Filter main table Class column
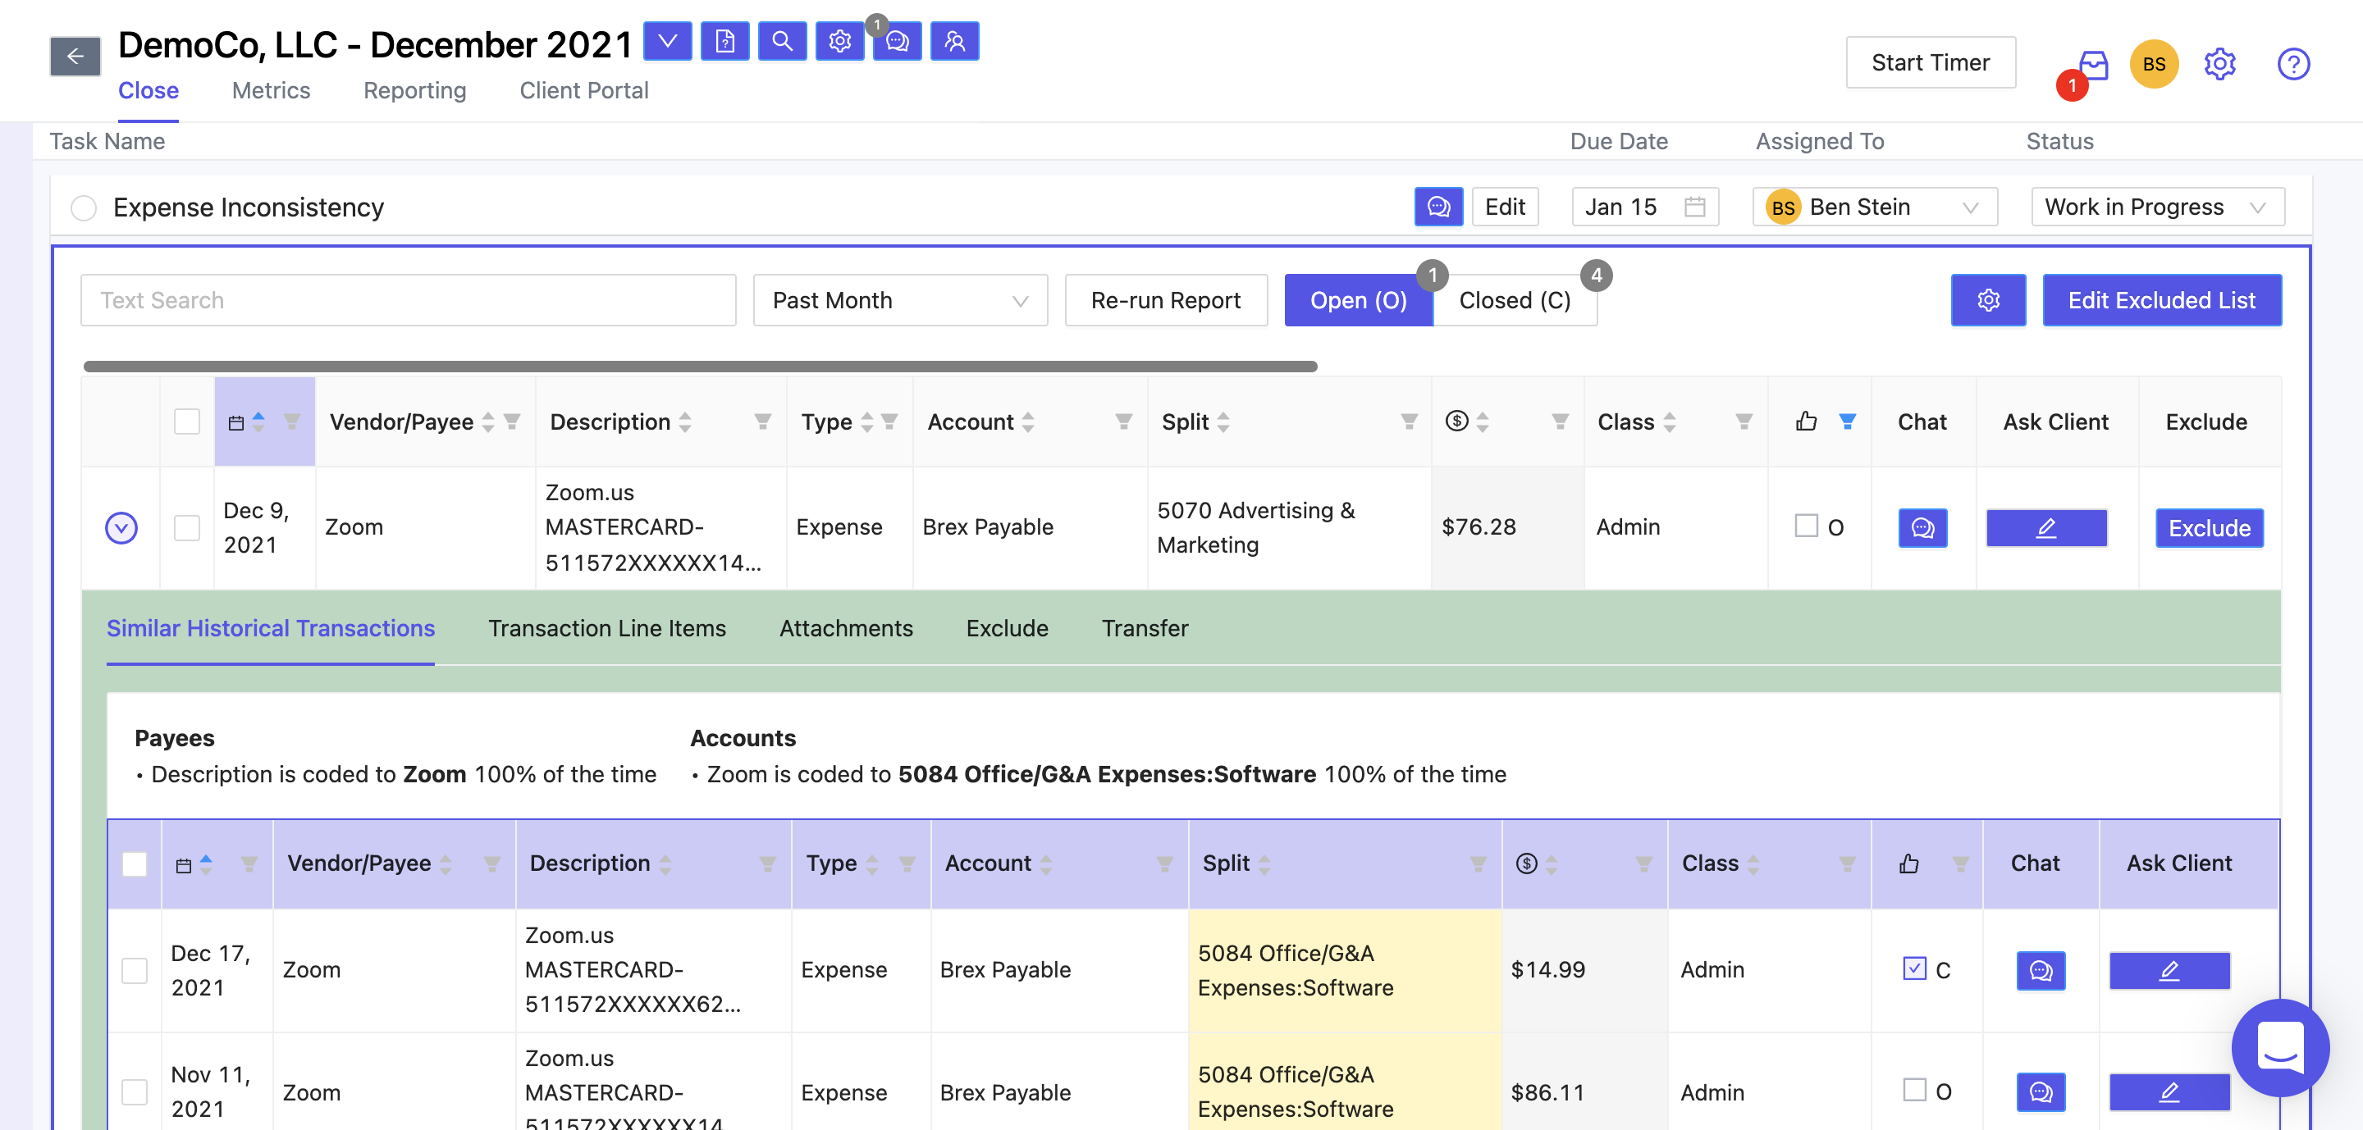Viewport: 2363px width, 1130px height. 1744,421
